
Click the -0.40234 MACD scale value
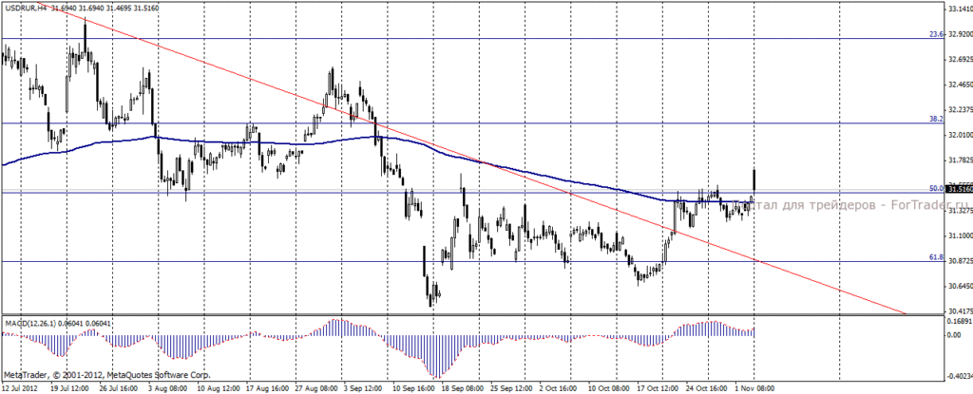(x=958, y=377)
